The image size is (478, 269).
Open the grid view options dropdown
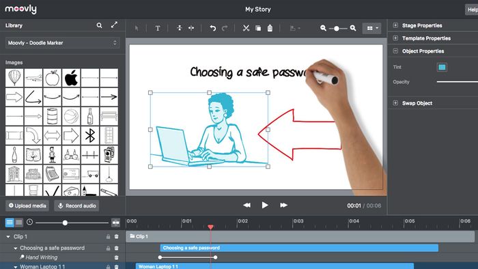point(372,28)
